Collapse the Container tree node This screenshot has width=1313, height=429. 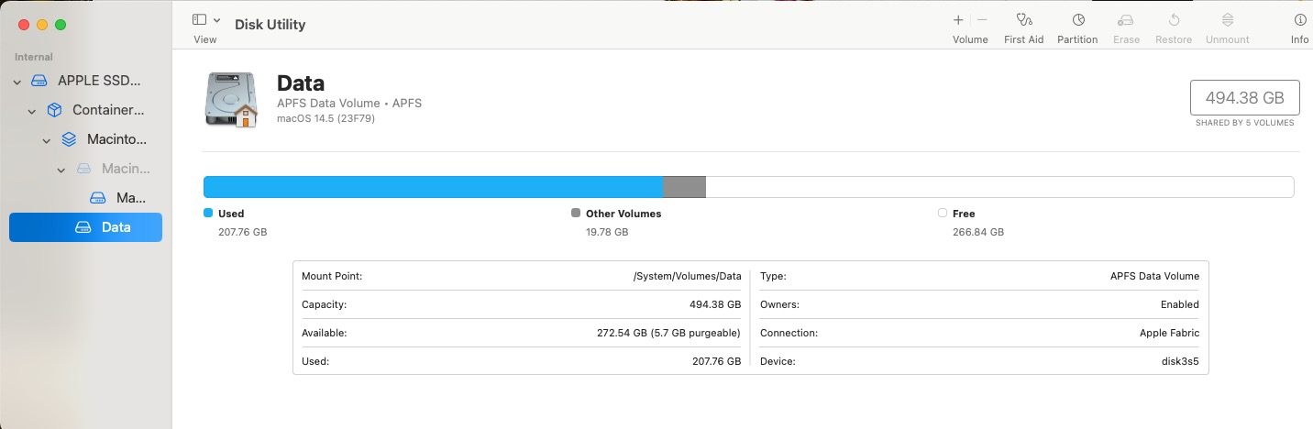[32, 111]
